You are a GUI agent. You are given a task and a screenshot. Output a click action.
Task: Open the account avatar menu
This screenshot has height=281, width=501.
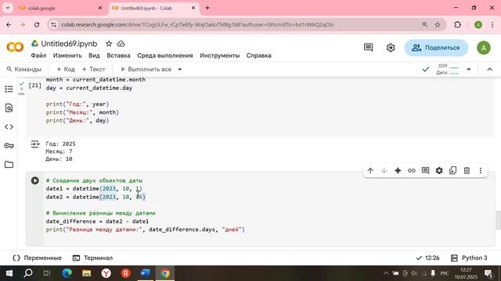pos(484,48)
